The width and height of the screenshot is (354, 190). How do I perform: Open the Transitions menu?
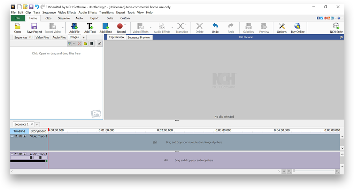pos(107,12)
